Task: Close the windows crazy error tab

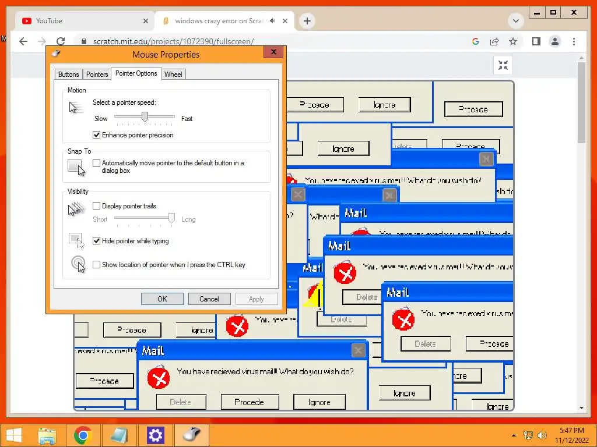Action: click(x=285, y=21)
